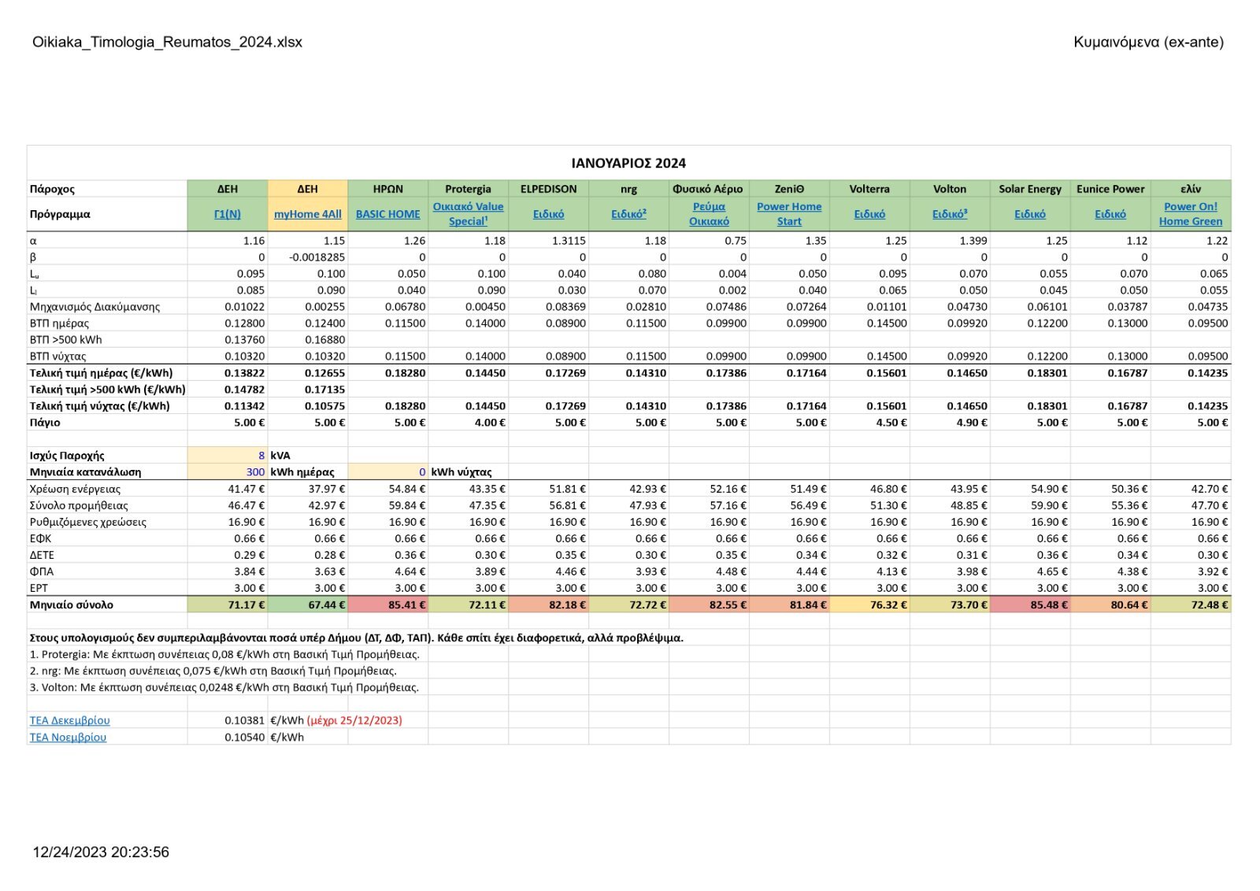Select the ελίν header cell

tap(1191, 189)
